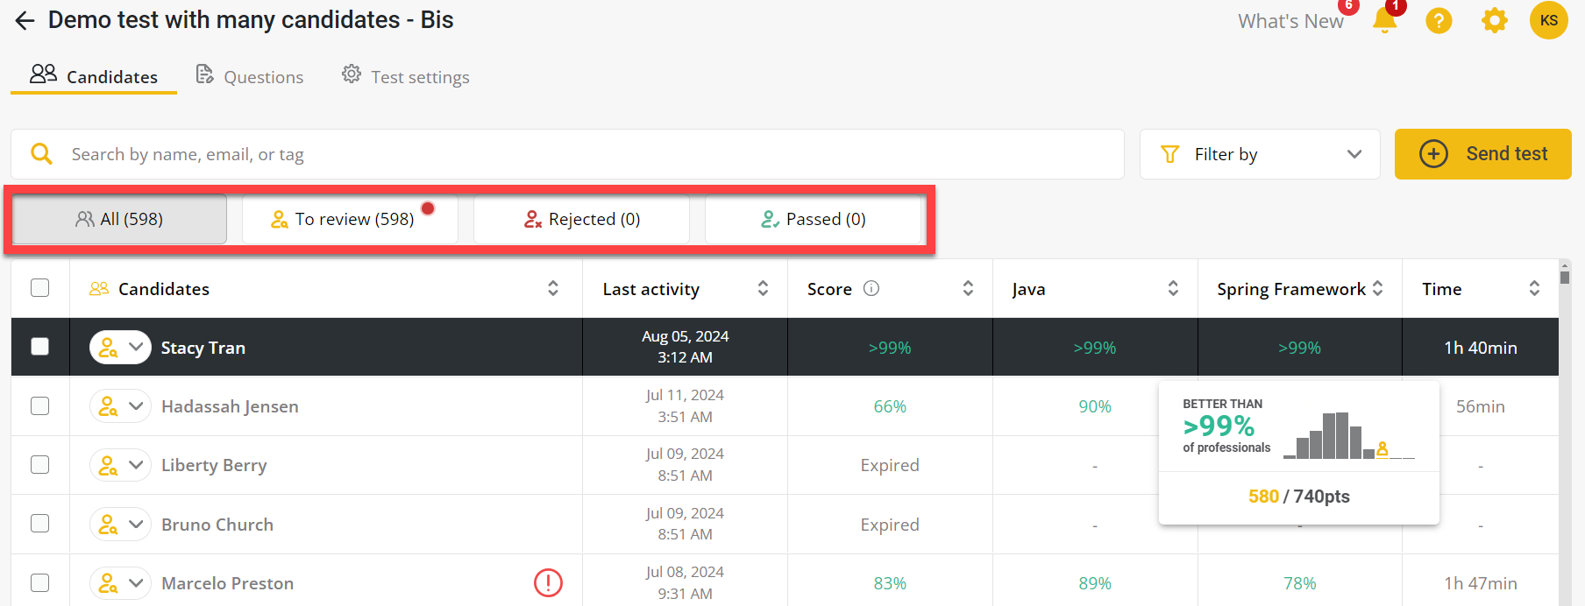Switch to the Questions tab
This screenshot has width=1585, height=606.
point(250,77)
